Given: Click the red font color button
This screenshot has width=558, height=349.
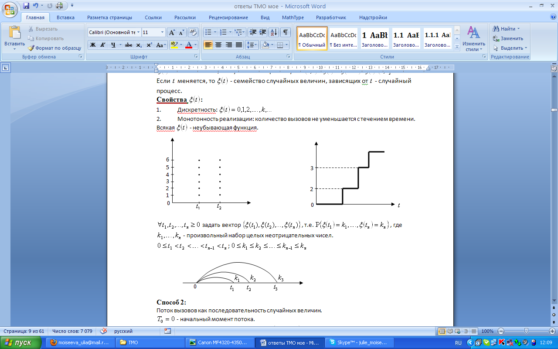Looking at the screenshot, I should click(x=188, y=44).
